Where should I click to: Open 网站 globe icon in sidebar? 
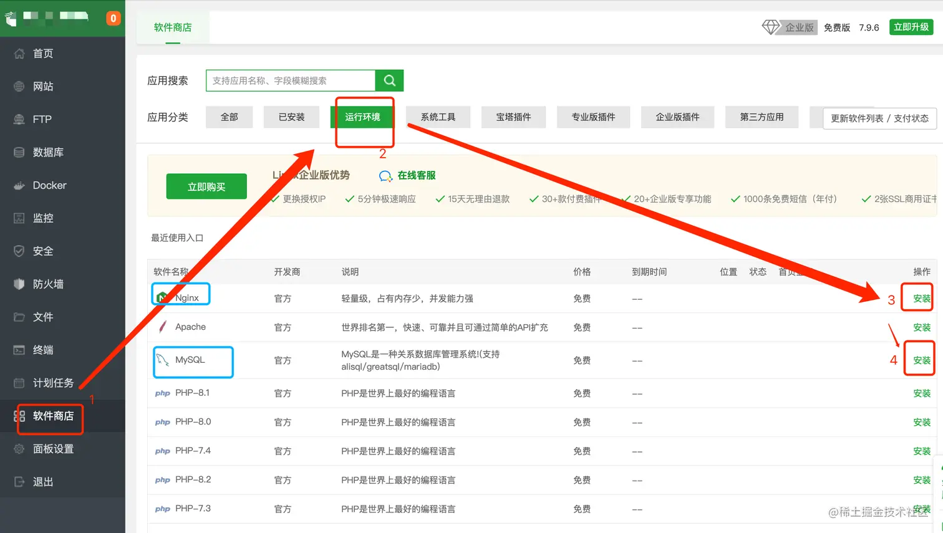(19, 87)
